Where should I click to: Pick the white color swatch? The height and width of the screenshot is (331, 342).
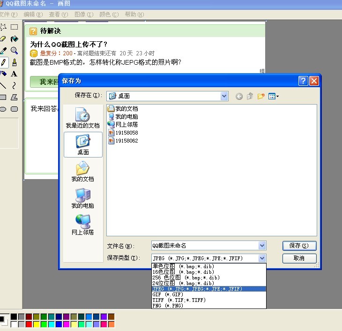[x=14, y=324]
